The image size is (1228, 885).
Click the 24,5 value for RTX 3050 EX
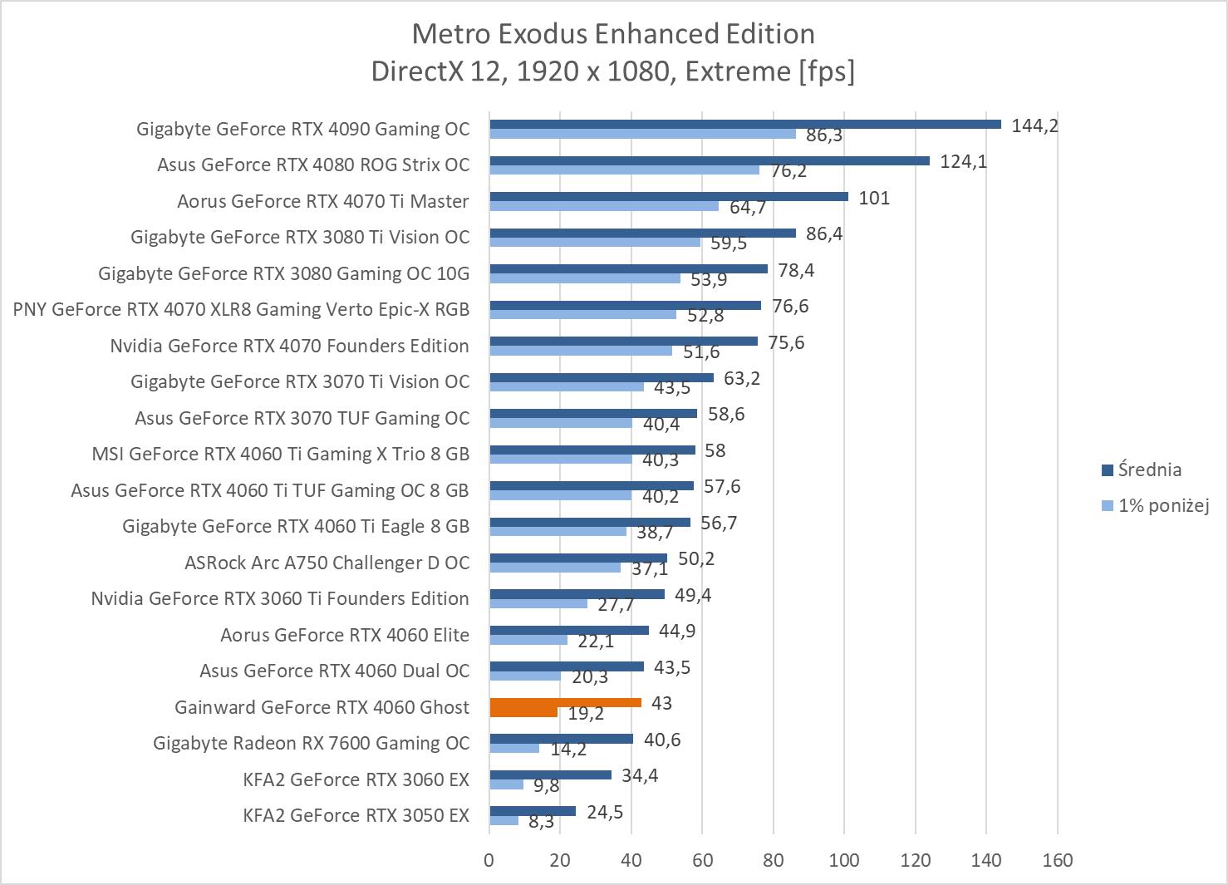click(604, 812)
